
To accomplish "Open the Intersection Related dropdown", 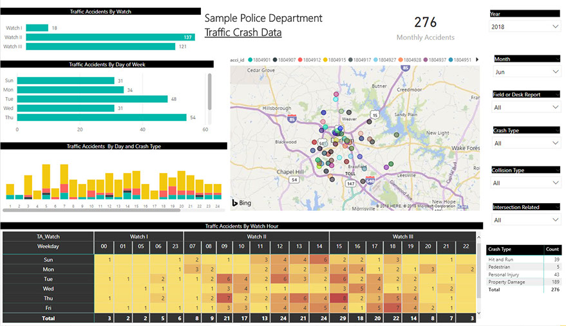I will pyautogui.click(x=525, y=220).
